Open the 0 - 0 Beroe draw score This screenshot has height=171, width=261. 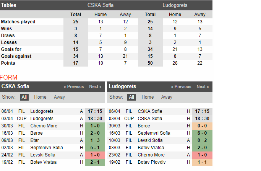point(202,126)
